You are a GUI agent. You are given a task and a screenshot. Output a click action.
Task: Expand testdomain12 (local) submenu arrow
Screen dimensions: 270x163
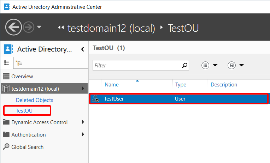tap(83, 89)
